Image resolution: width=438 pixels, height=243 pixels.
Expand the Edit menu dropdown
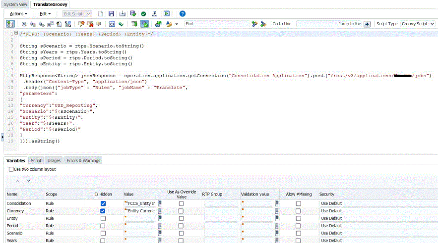pos(46,14)
